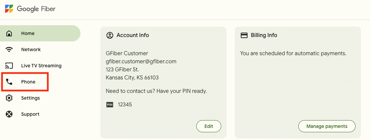Click the cast icon for TV streaming

click(9, 66)
